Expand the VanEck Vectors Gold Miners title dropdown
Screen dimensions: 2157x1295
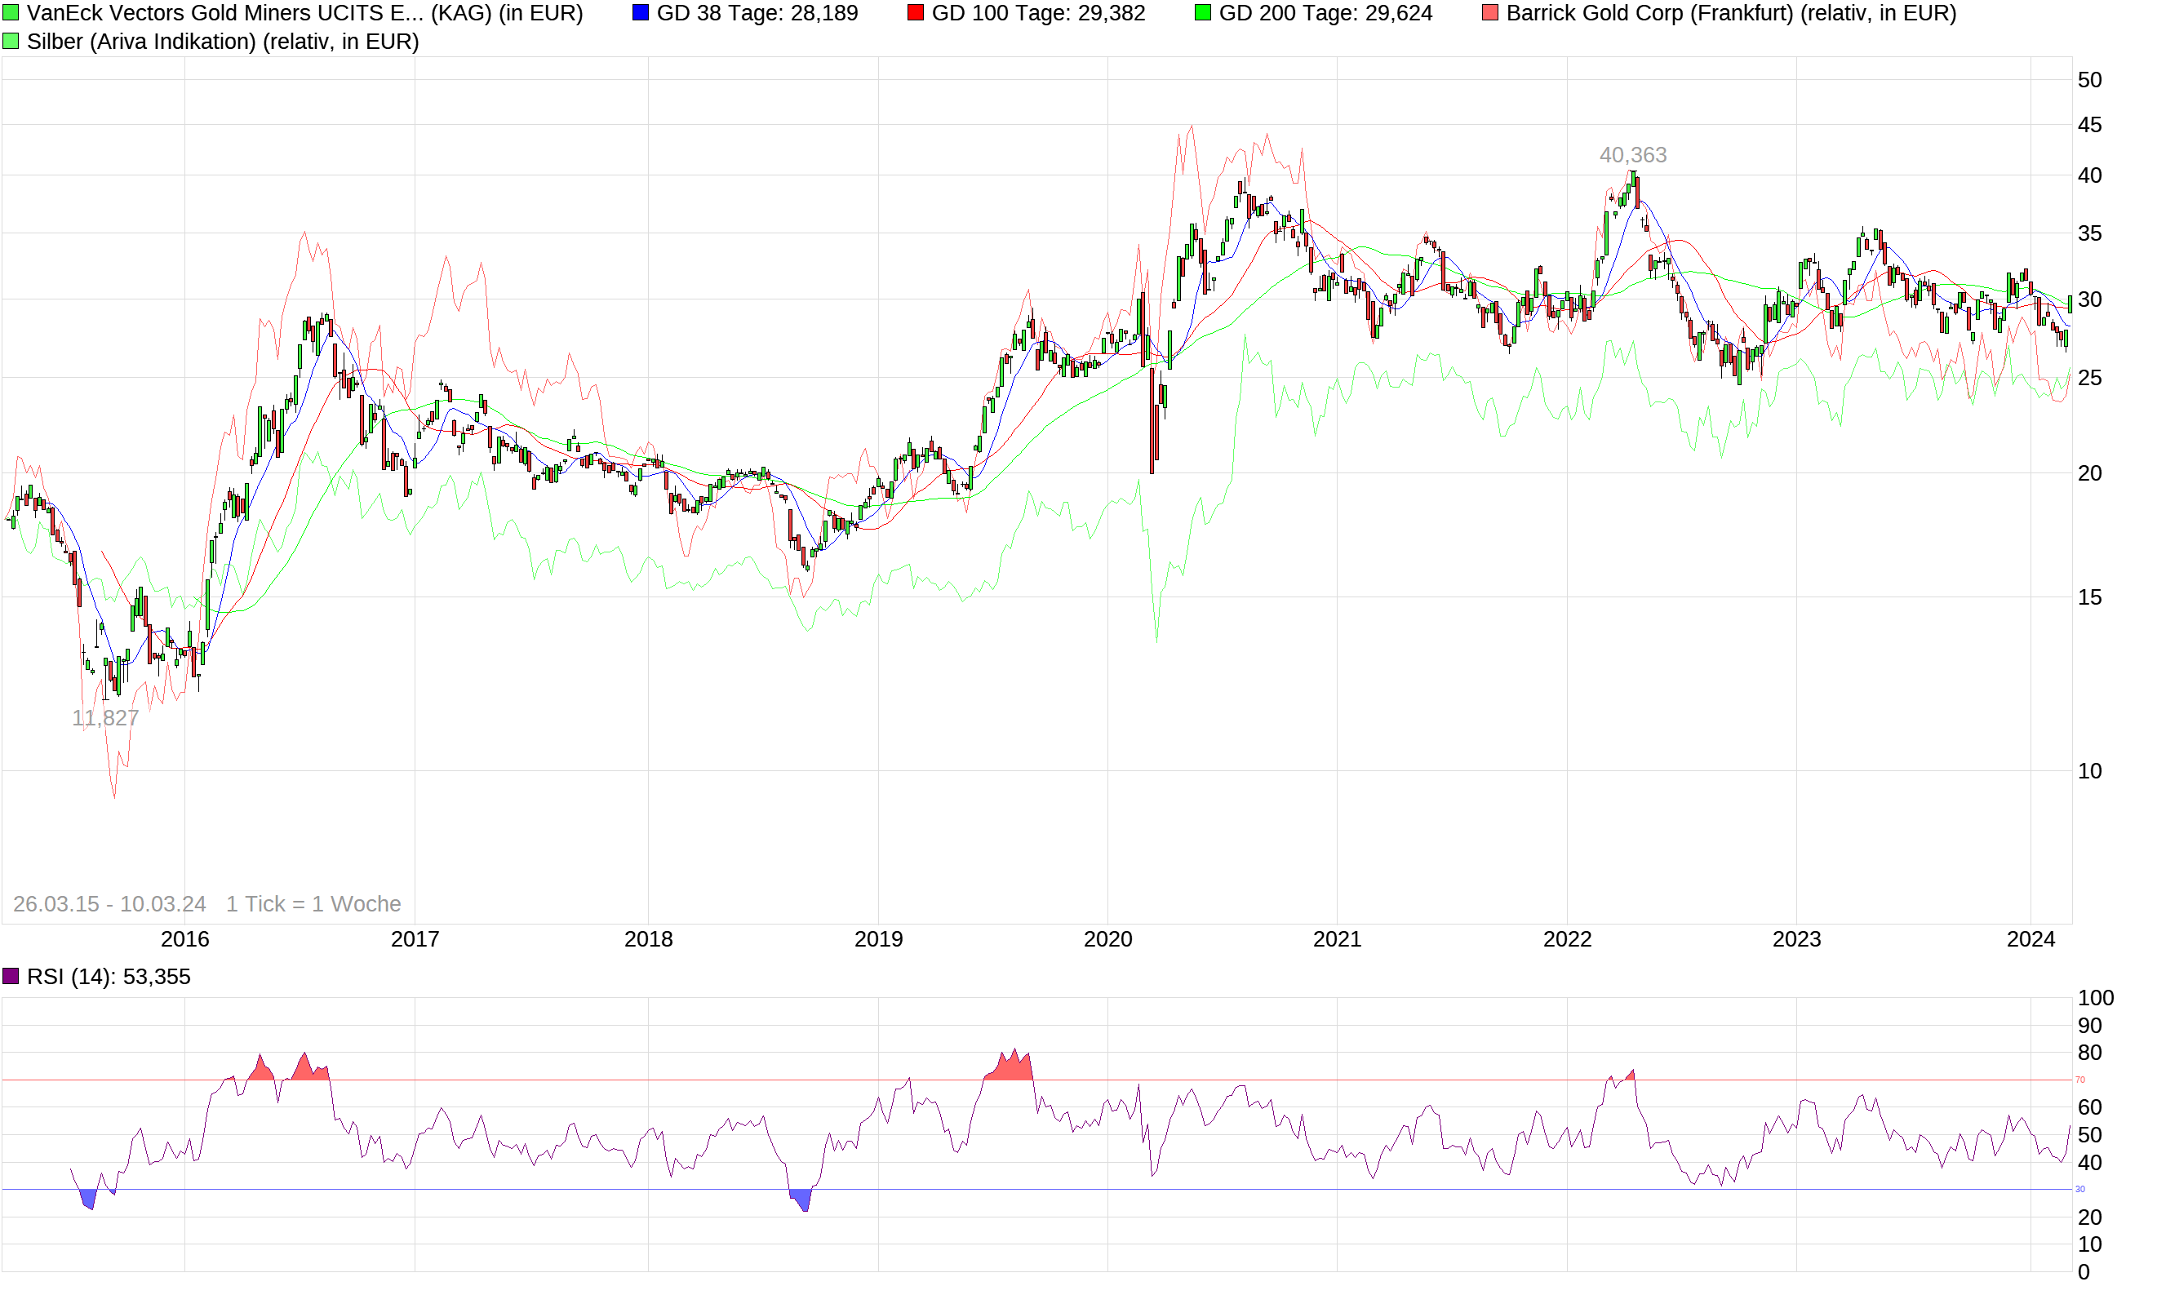(x=305, y=12)
